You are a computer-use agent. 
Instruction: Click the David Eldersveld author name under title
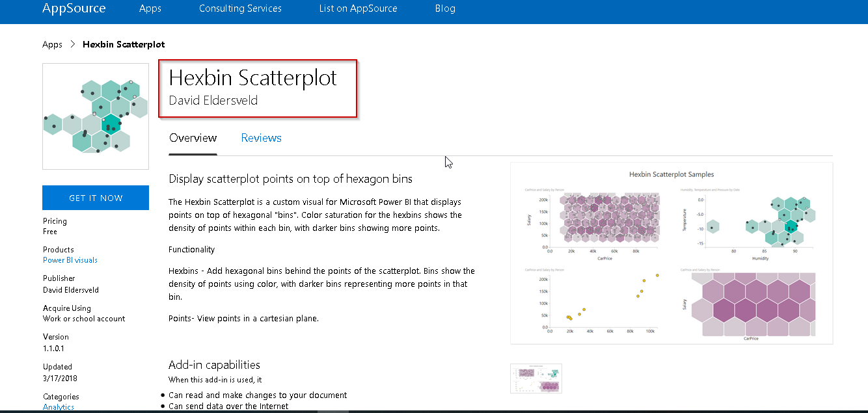pos(213,100)
